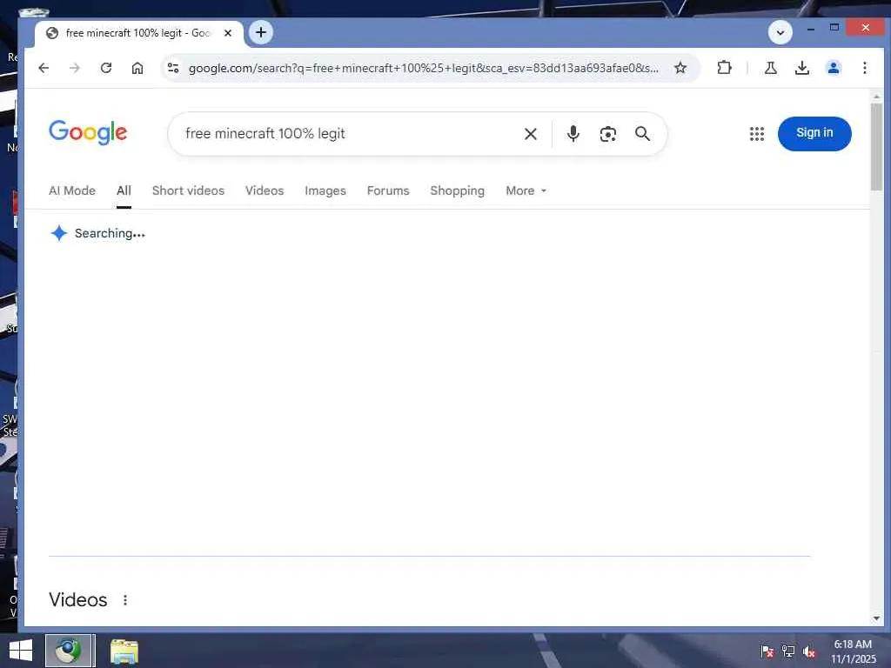Screen dimensions: 891x668
Task: Open a new browser tab
Action: pyautogui.click(x=261, y=32)
